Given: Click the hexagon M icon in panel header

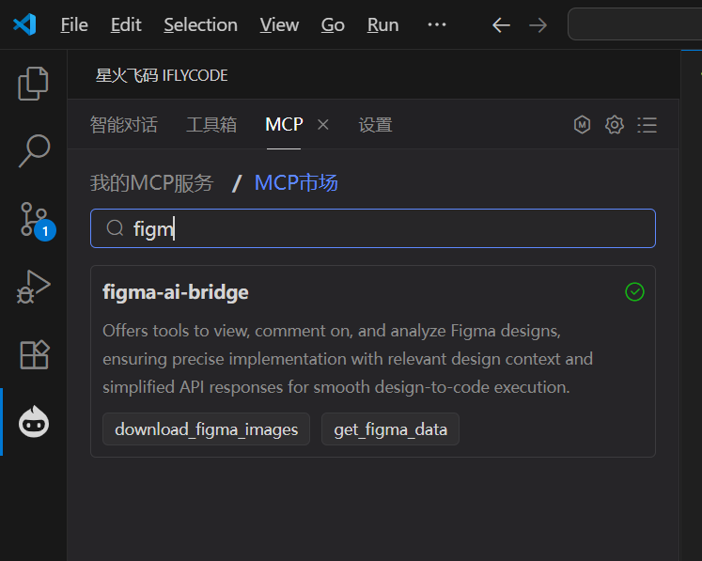Looking at the screenshot, I should 583,124.
